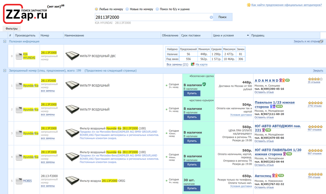Screen dimensions: 326x194
Task: Select 'Поиск по б/у и уценке' option
Action: (x=157, y=9)
